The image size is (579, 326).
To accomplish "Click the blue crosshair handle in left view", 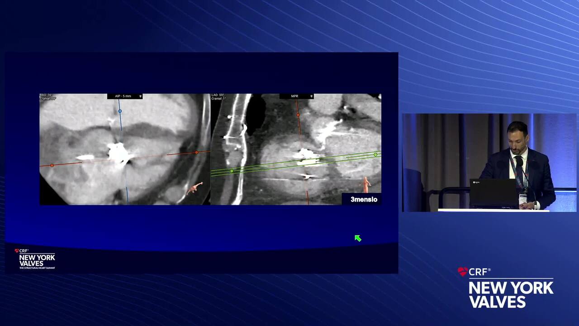I will coord(120,111).
